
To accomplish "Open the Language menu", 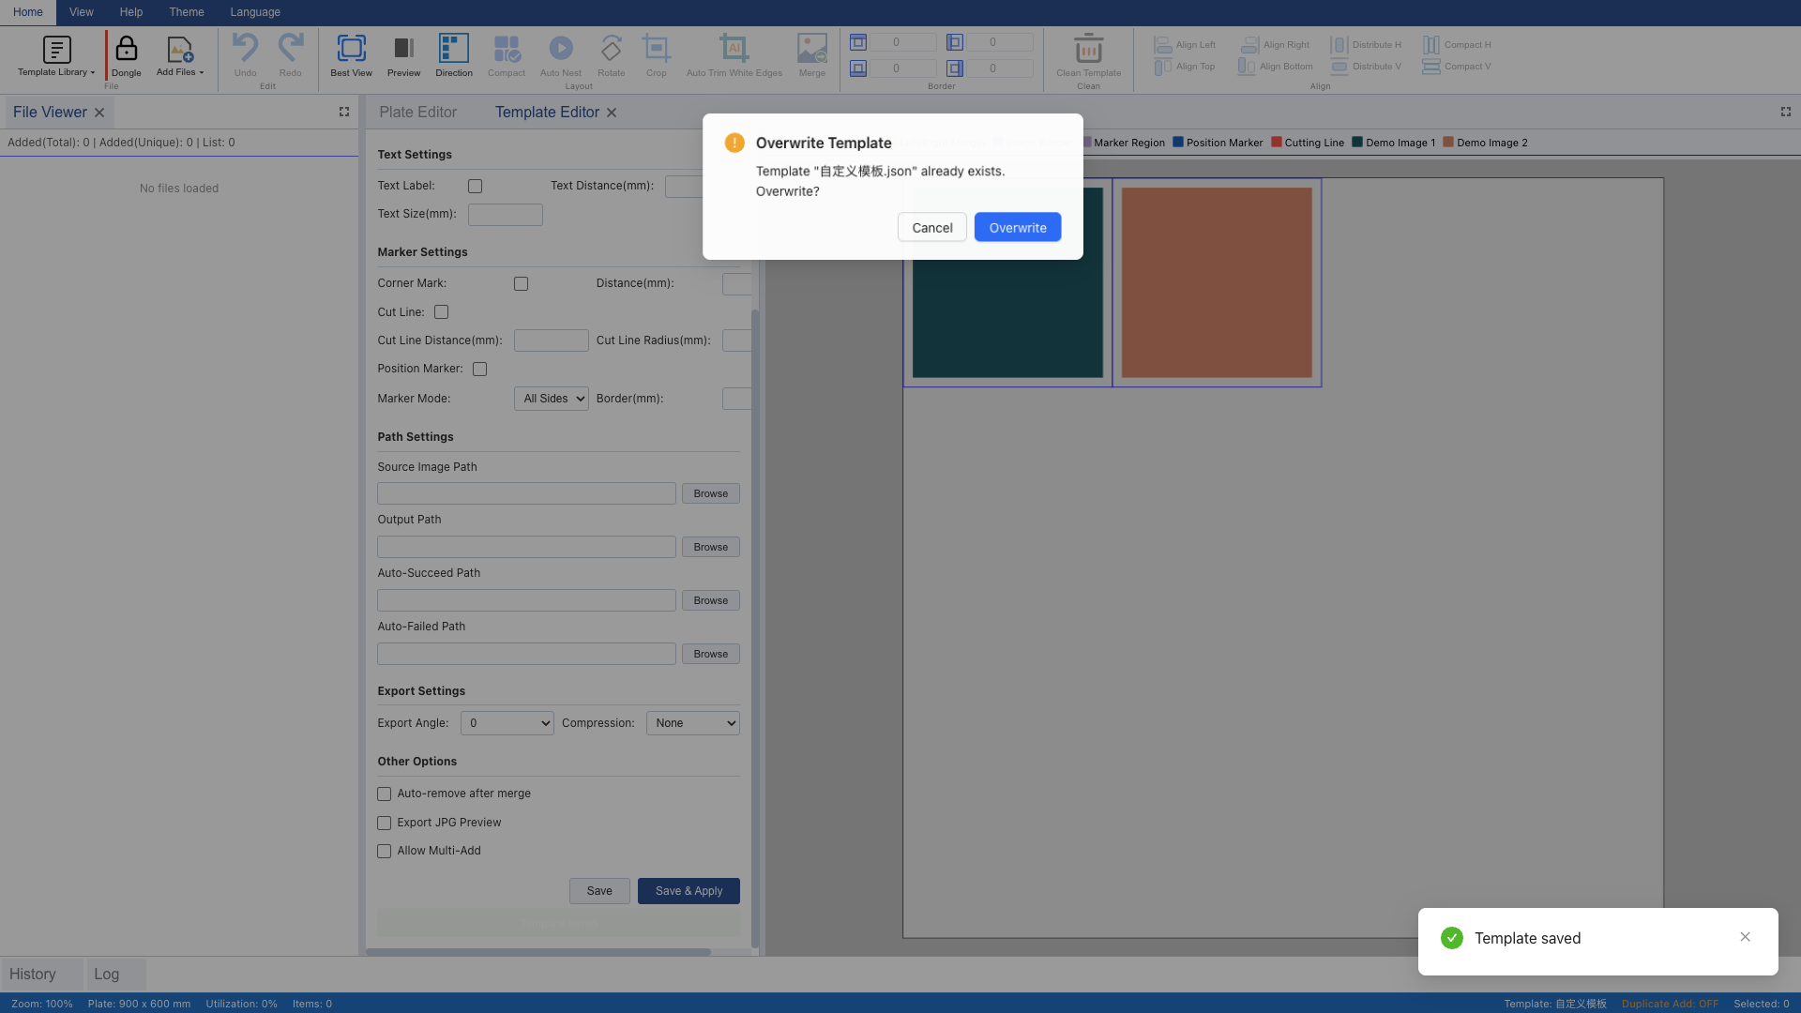I will point(255,12).
